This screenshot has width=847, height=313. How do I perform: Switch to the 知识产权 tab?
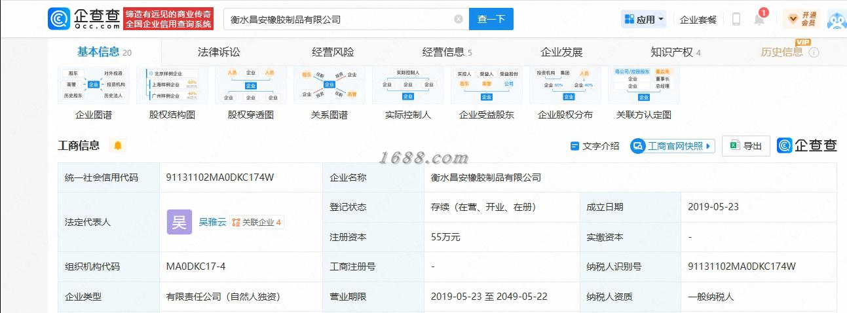coord(675,52)
